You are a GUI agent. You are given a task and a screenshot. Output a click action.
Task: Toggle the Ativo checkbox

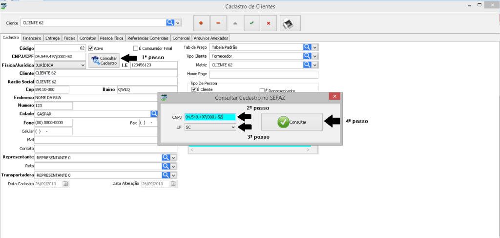pos(90,48)
